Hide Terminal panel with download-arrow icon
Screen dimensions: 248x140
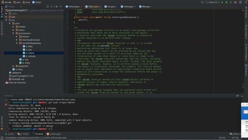tap(242, 96)
